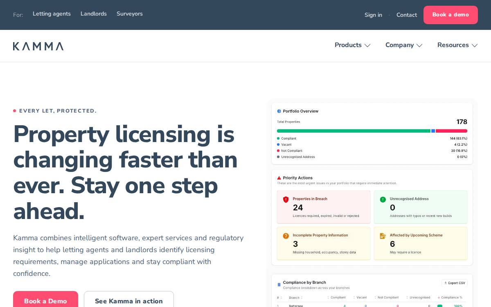The image size is (491, 307).
Task: Click the '0 (0%)' unrecognised address value
Action: pyautogui.click(x=462, y=157)
